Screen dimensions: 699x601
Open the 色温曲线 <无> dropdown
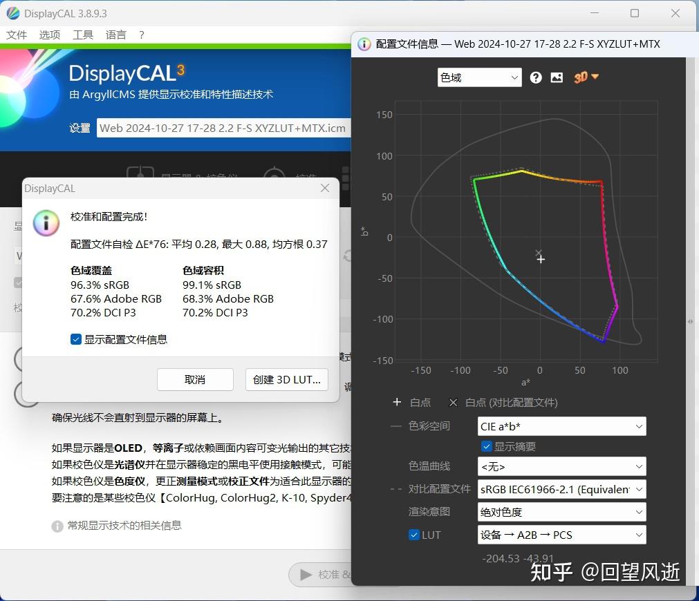[x=561, y=466]
